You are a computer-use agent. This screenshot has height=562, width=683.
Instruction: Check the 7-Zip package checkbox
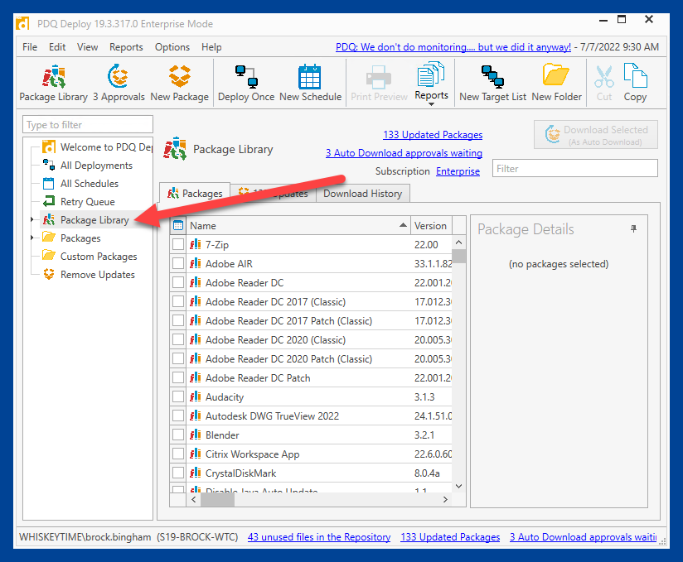[x=177, y=244]
